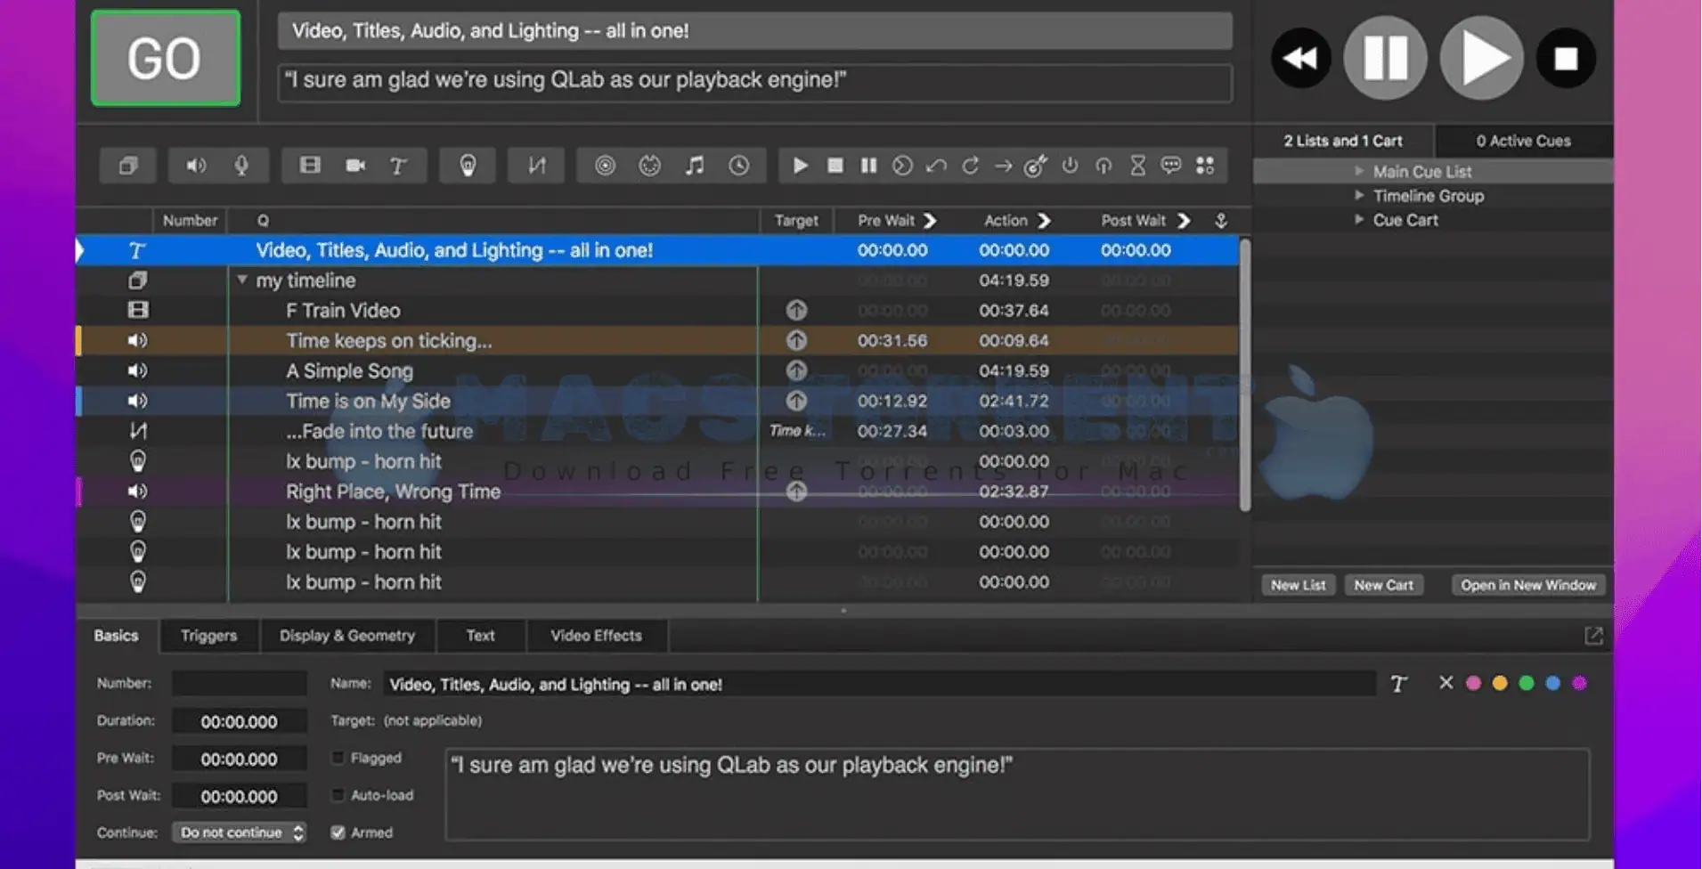Click the Action column chevron
This screenshot has height=869, width=1702.
click(x=1044, y=220)
